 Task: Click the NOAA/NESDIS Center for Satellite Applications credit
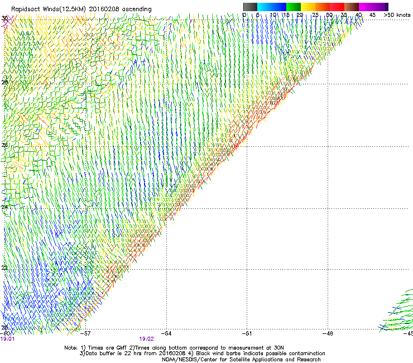click(241, 360)
